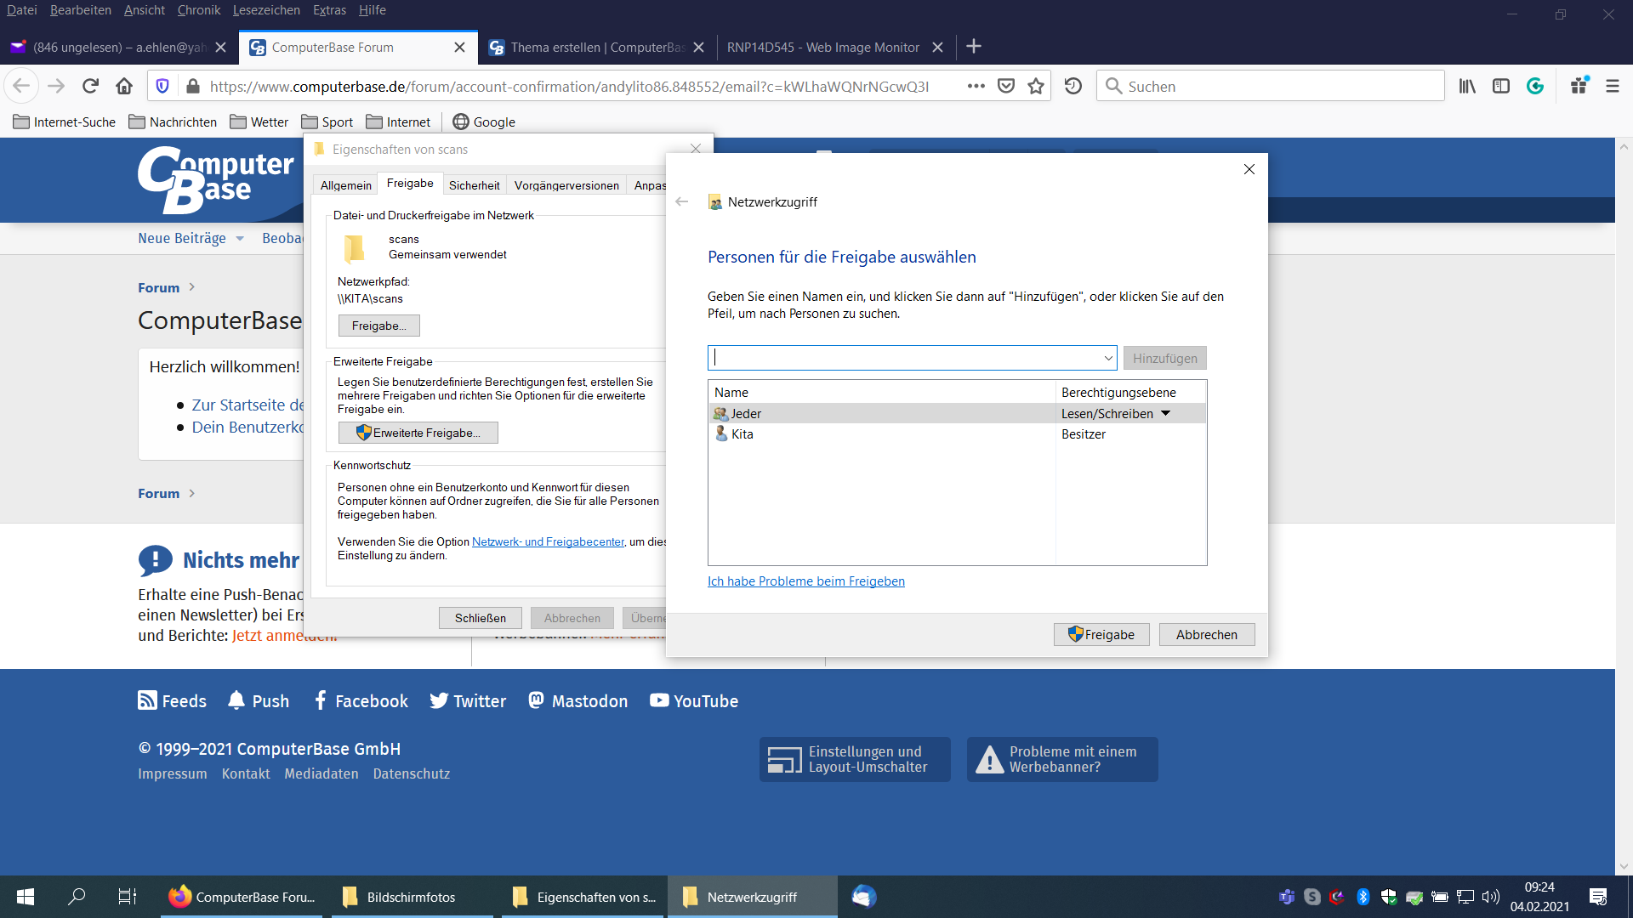
Task: Click the home button icon
Action: pyautogui.click(x=124, y=86)
